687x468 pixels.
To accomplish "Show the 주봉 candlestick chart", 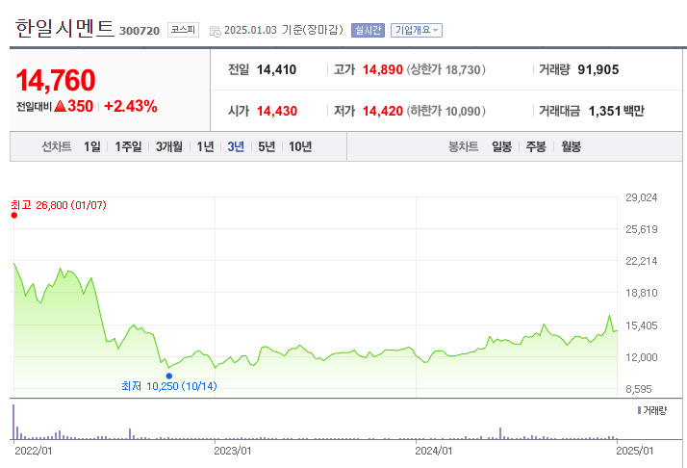I will coord(536,146).
